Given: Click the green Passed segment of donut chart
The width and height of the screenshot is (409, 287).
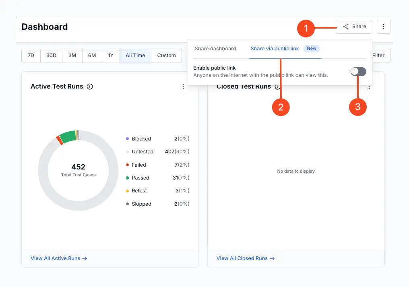Looking at the screenshot, I should tap(67, 136).
